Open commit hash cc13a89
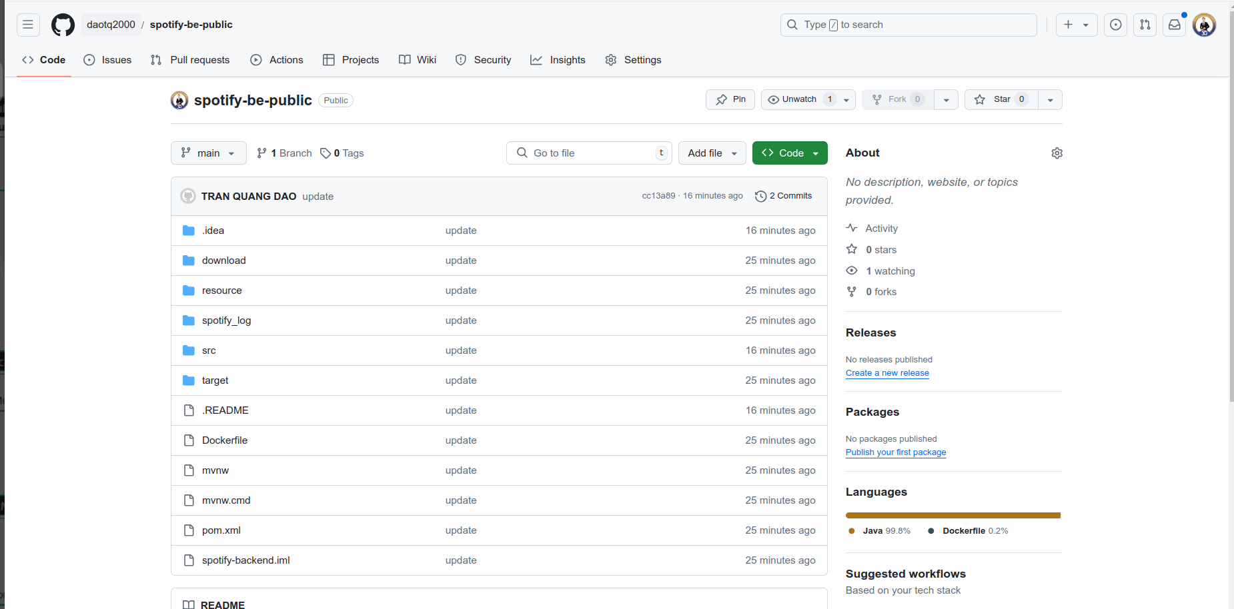The height and width of the screenshot is (609, 1234). pyautogui.click(x=658, y=196)
